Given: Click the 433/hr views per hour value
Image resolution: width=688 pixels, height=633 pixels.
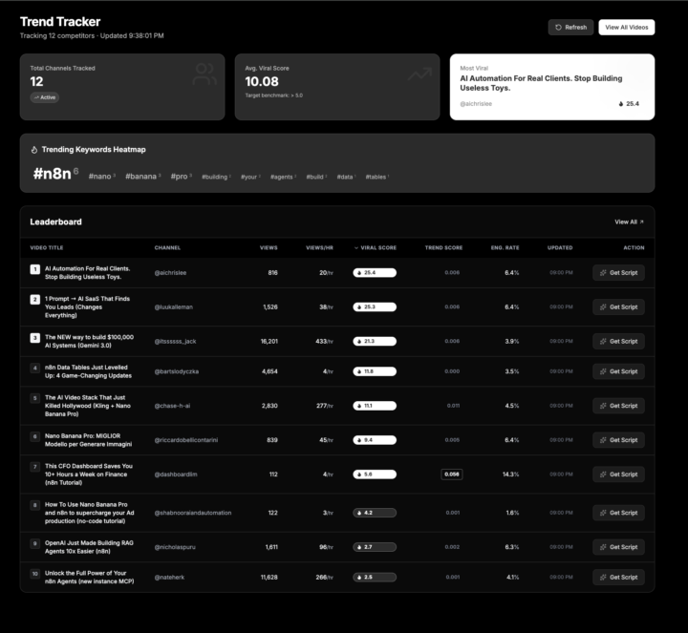Looking at the screenshot, I should [324, 341].
